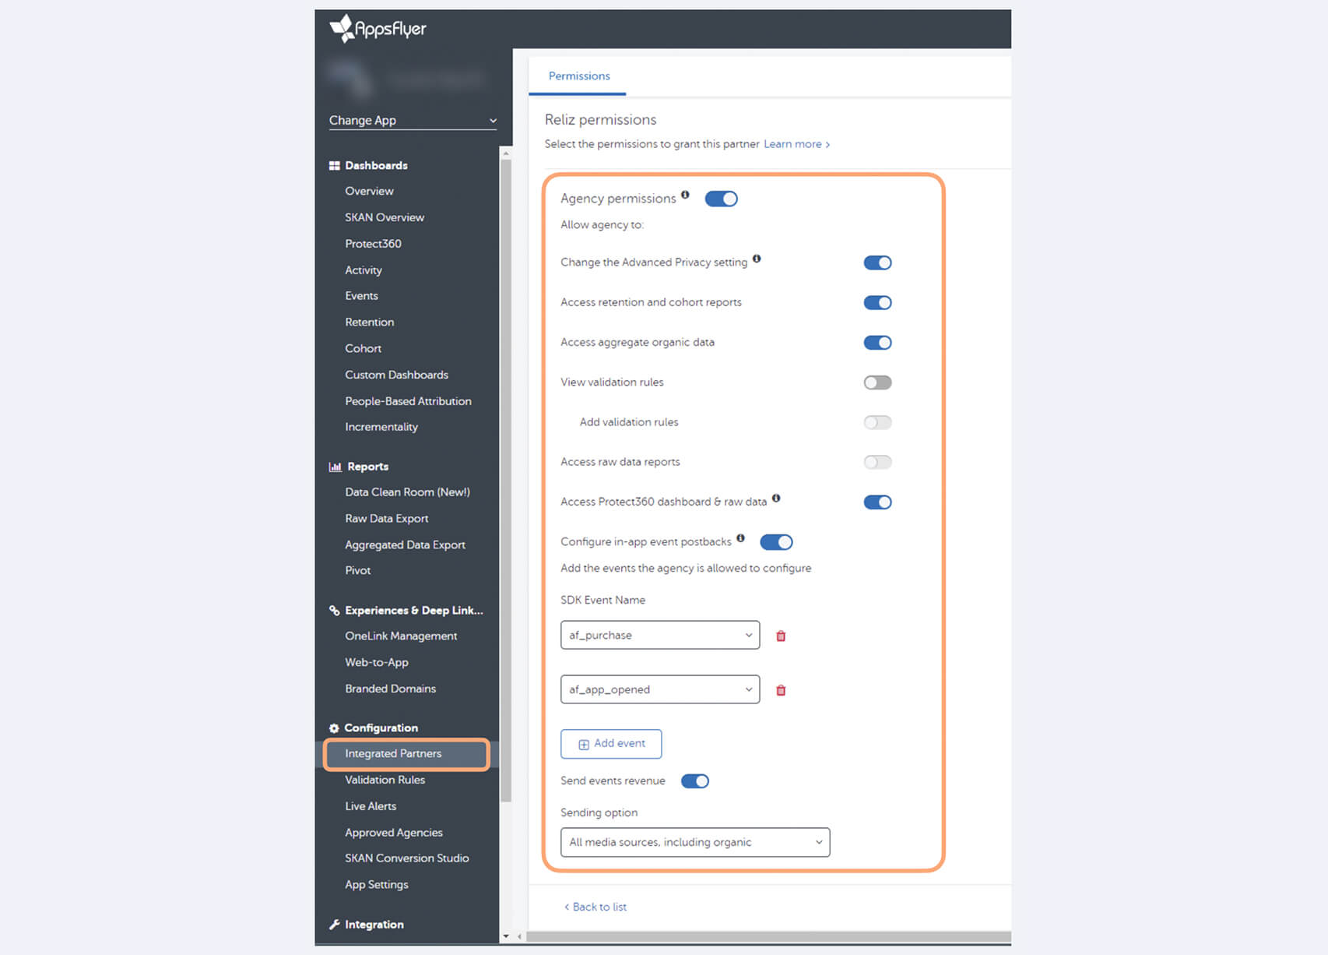Click the Integration wrench icon
The height and width of the screenshot is (955, 1328).
[x=335, y=925]
